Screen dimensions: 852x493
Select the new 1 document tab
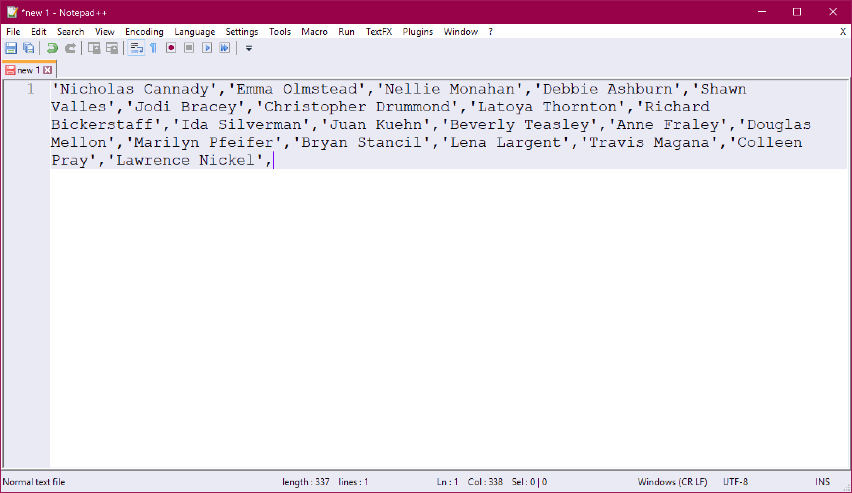[28, 70]
